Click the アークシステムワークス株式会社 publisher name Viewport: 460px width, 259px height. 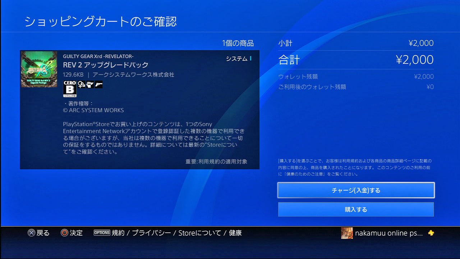point(133,75)
